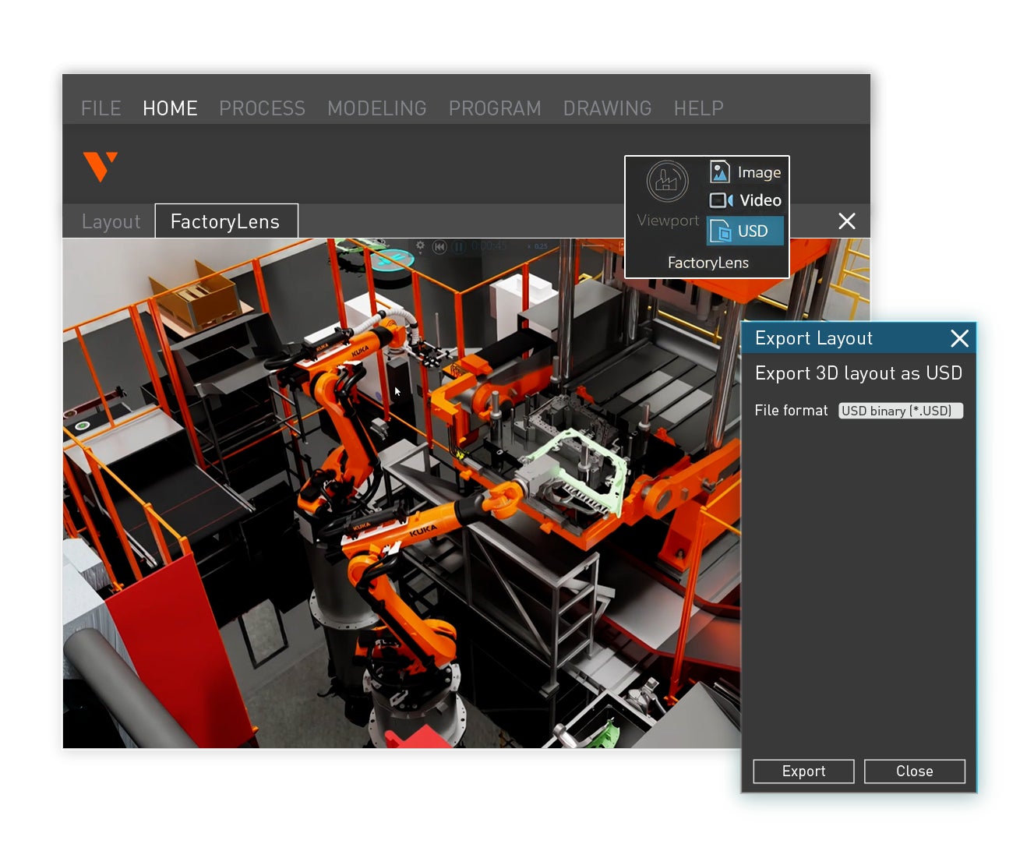Open the PROCESS ribbon tab
Image resolution: width=1027 pixels, height=851 pixels.
(x=262, y=108)
